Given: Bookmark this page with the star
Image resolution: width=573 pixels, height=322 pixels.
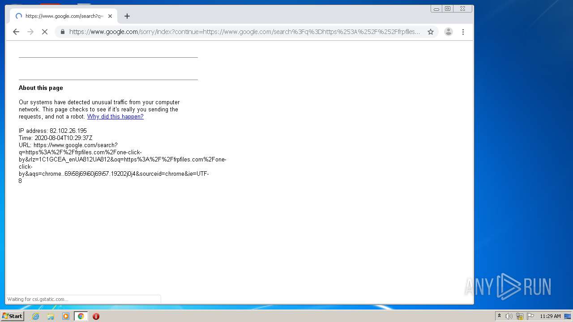Looking at the screenshot, I should 431,32.
